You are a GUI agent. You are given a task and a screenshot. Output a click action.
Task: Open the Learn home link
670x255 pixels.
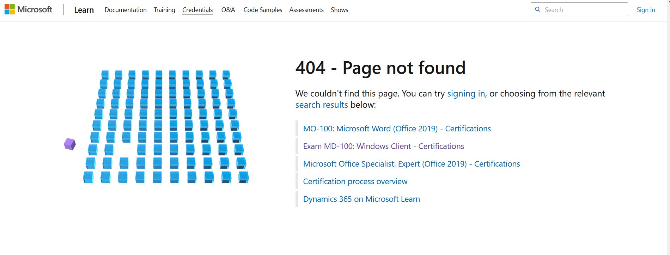pyautogui.click(x=84, y=10)
